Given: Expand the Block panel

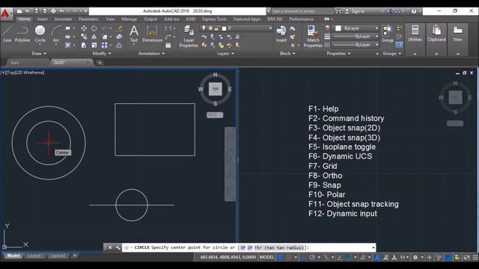Looking at the screenshot, I should (x=287, y=53).
